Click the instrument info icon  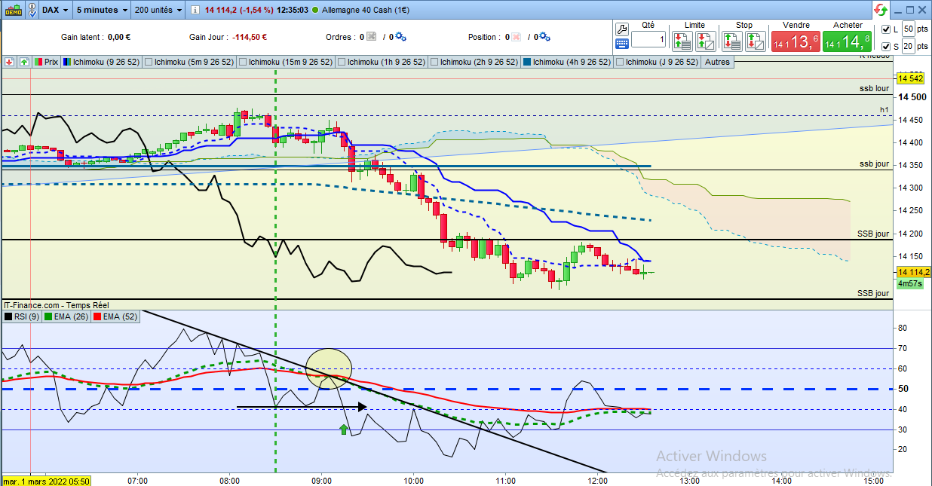coord(195,10)
